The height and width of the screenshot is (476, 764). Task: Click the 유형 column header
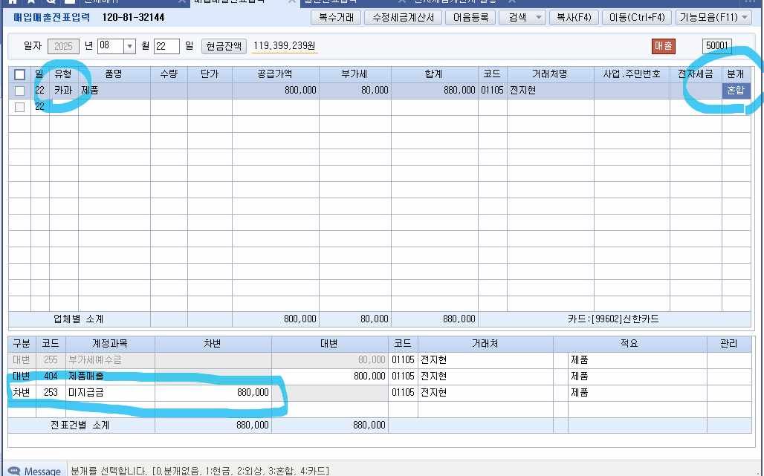click(63, 74)
